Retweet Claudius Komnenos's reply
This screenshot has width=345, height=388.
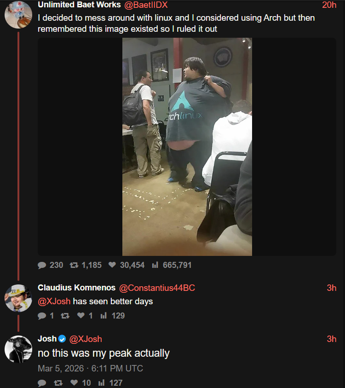pyautogui.click(x=65, y=316)
